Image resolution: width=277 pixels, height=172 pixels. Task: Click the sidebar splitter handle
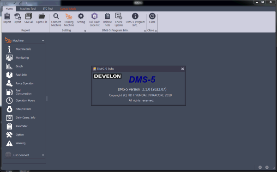[x=47, y=99]
